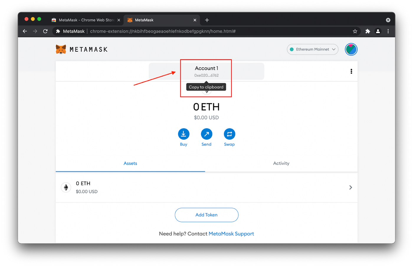Click the Buy download icon
The width and height of the screenshot is (413, 267).
click(183, 134)
